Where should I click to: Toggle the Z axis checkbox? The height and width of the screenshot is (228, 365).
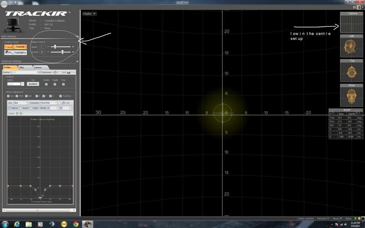pyautogui.click(x=50, y=96)
